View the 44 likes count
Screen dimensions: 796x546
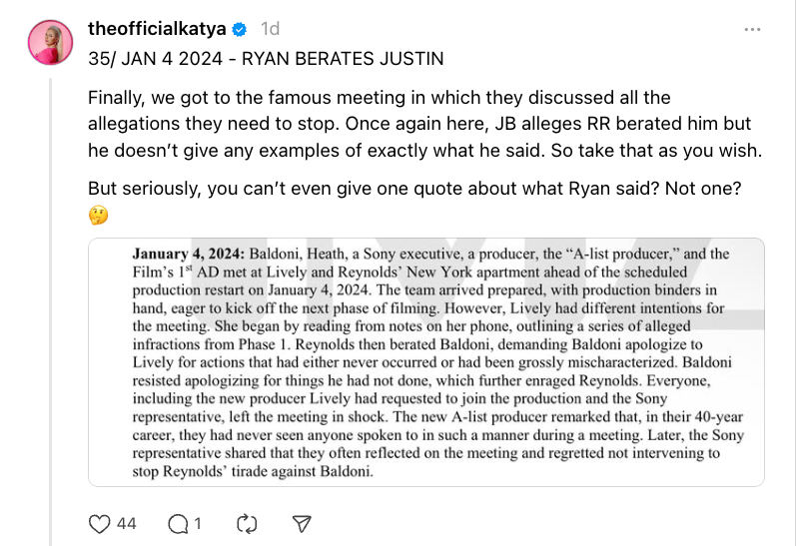coord(127,523)
